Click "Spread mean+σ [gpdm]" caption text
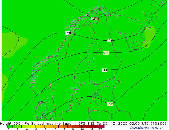 pos(54,124)
